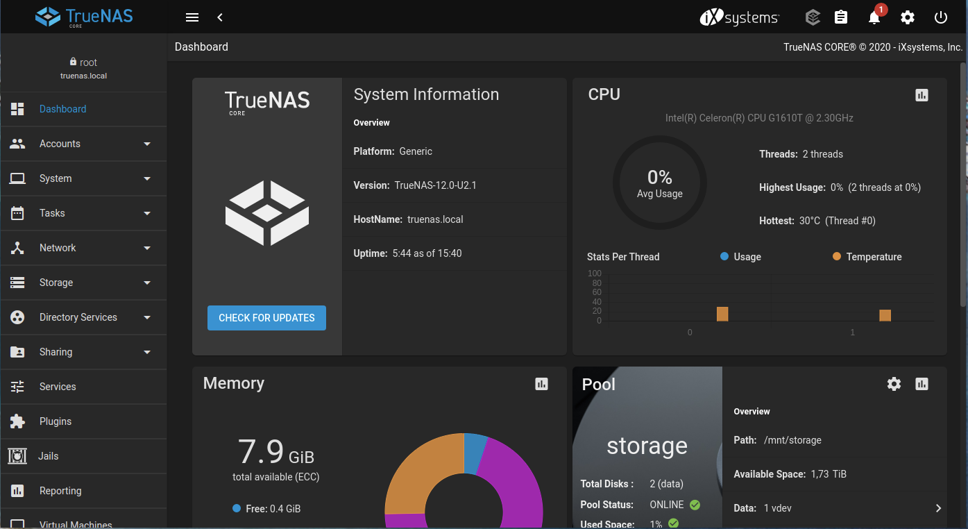Image resolution: width=968 pixels, height=529 pixels.
Task: Show Data vdev details with right chevron
Action: pyautogui.click(x=938, y=508)
